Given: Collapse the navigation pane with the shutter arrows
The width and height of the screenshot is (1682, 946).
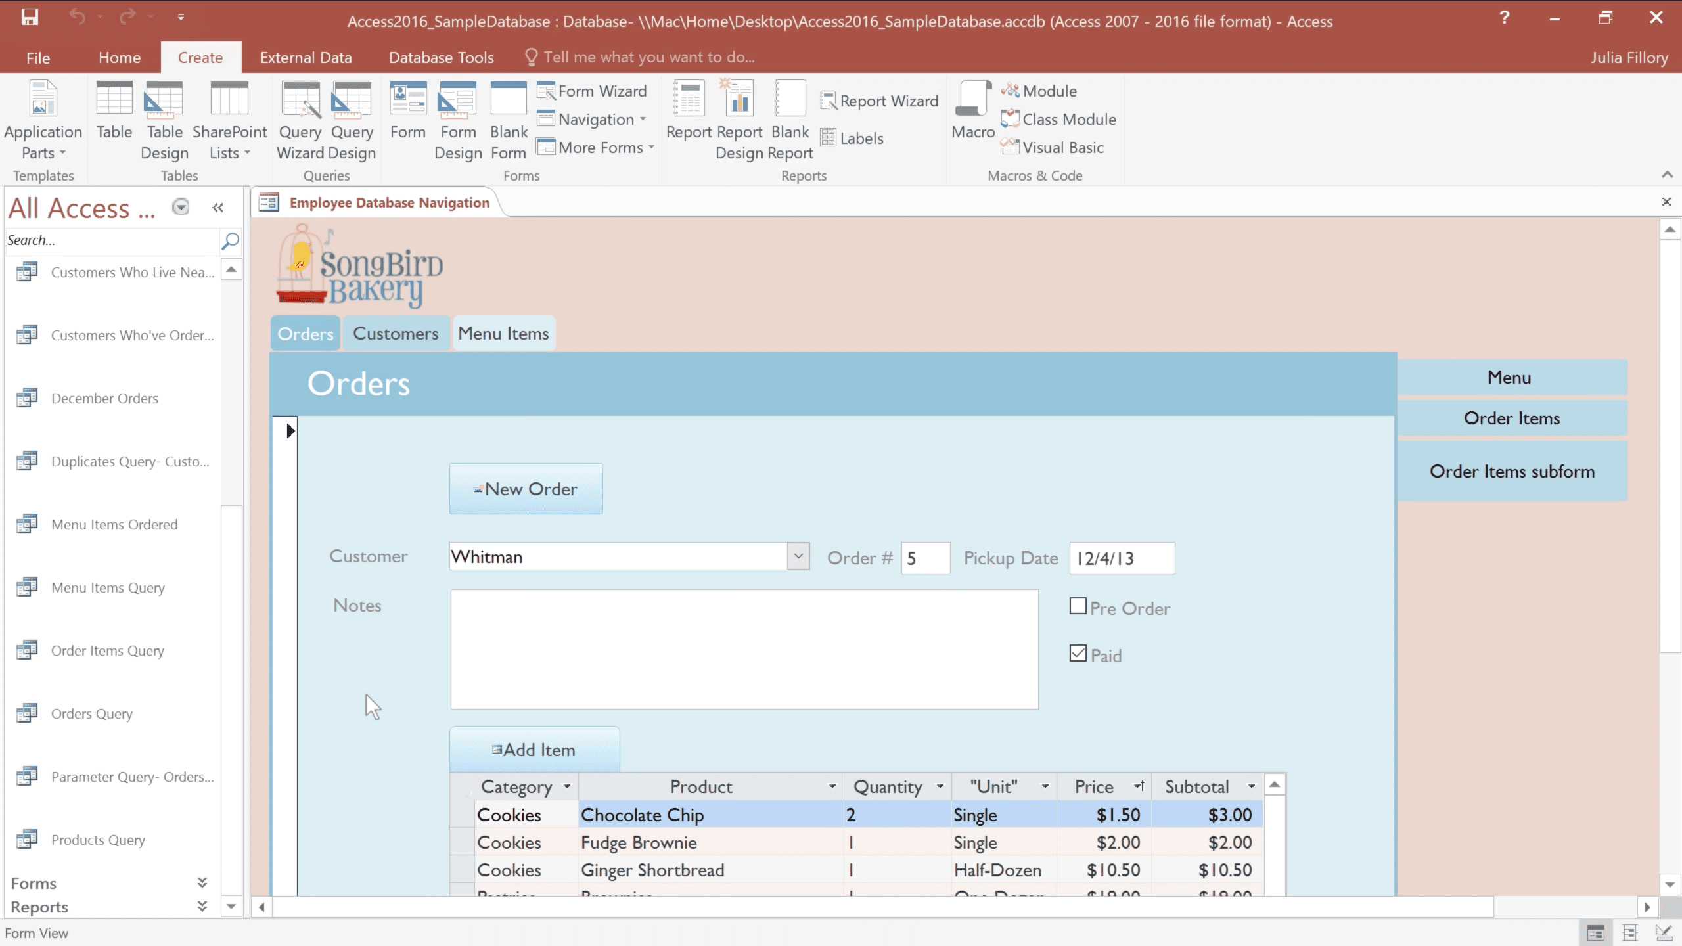Looking at the screenshot, I should point(218,208).
